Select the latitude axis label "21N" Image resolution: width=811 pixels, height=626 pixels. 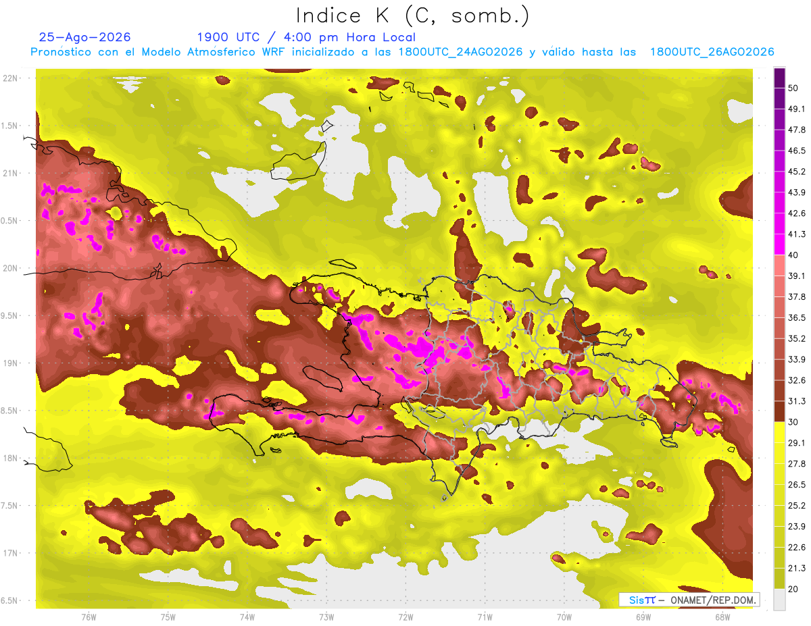[11, 174]
